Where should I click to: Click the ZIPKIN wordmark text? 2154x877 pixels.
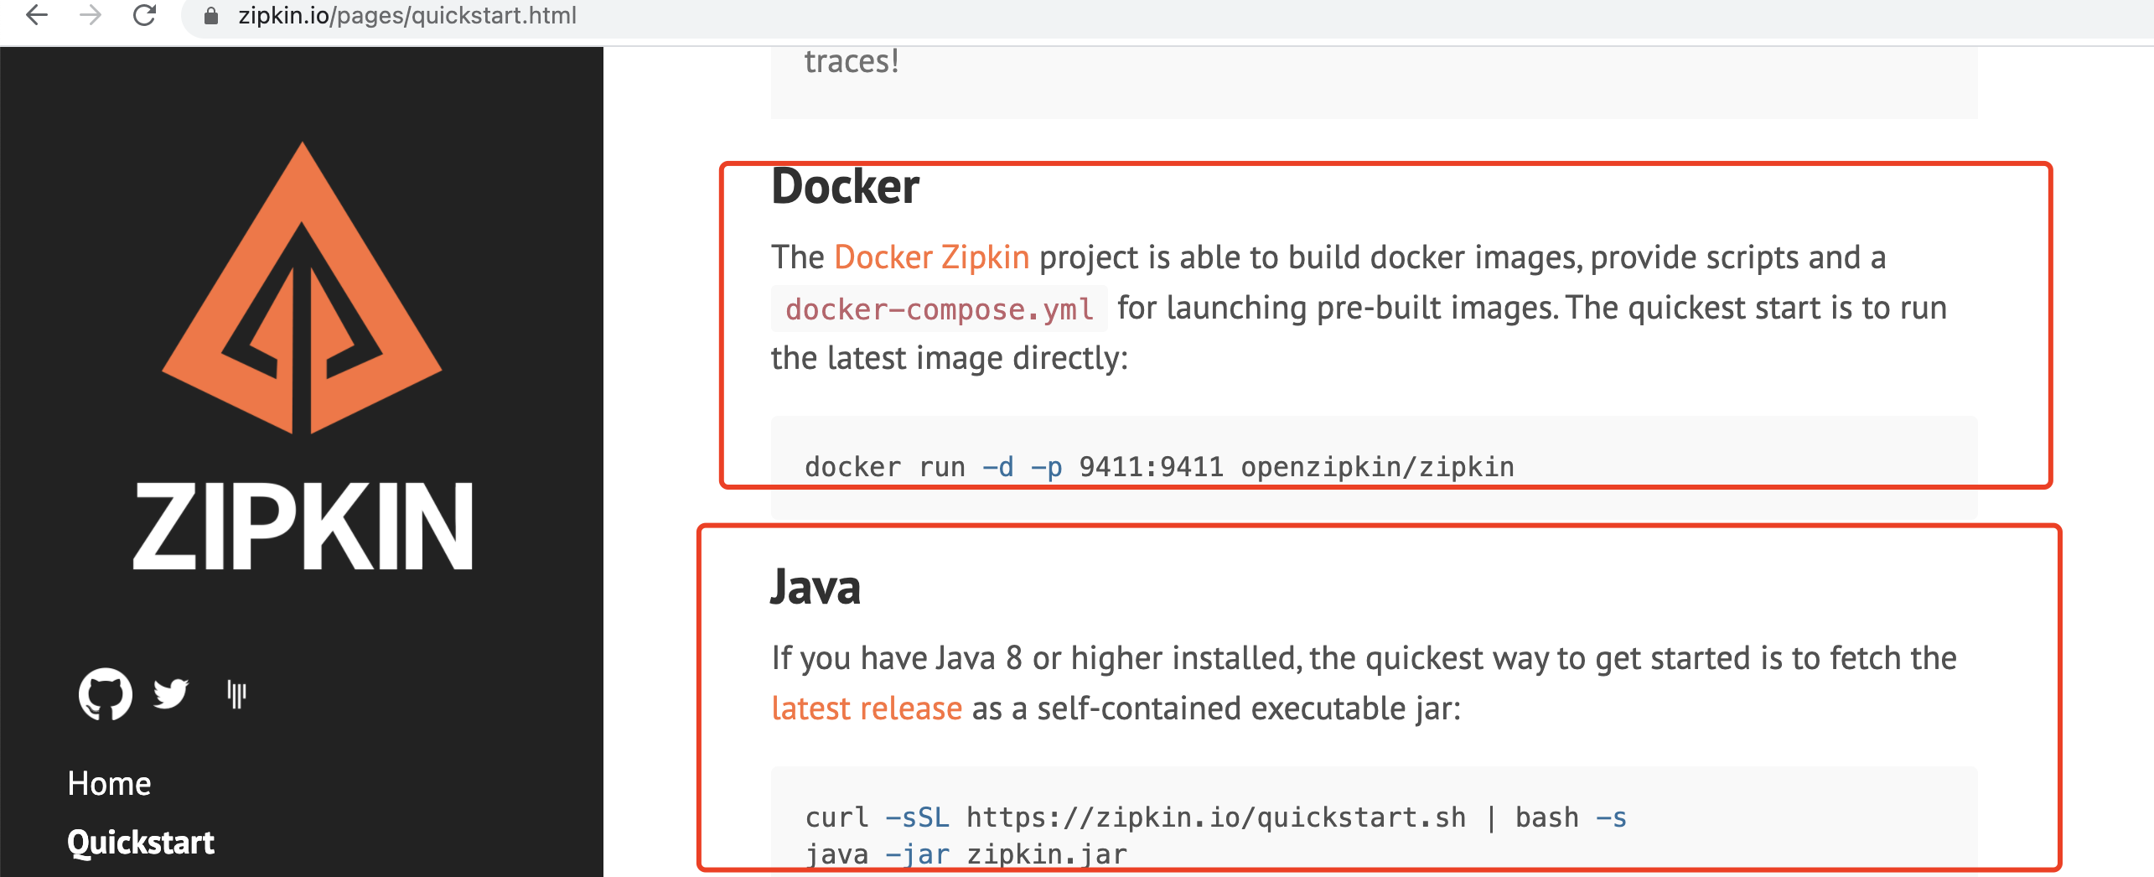[x=303, y=527]
